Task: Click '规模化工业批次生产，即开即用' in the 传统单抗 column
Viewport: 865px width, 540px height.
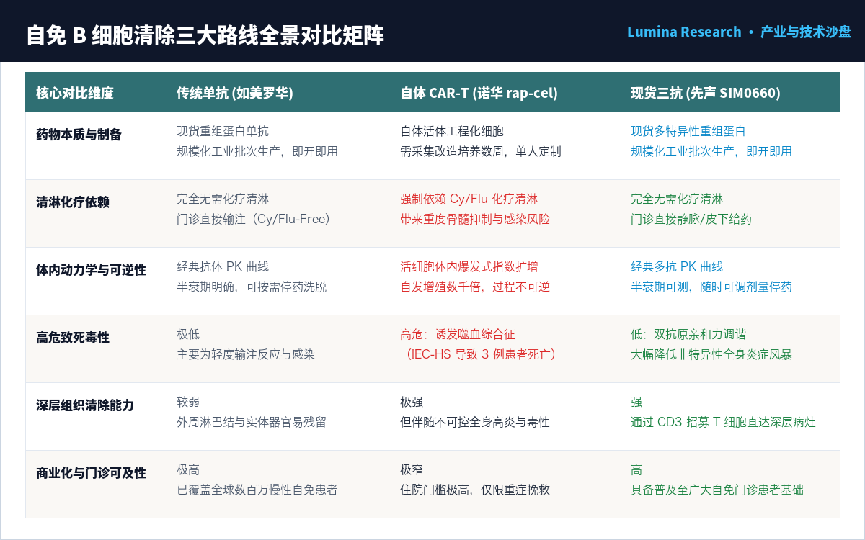Action: (x=257, y=151)
